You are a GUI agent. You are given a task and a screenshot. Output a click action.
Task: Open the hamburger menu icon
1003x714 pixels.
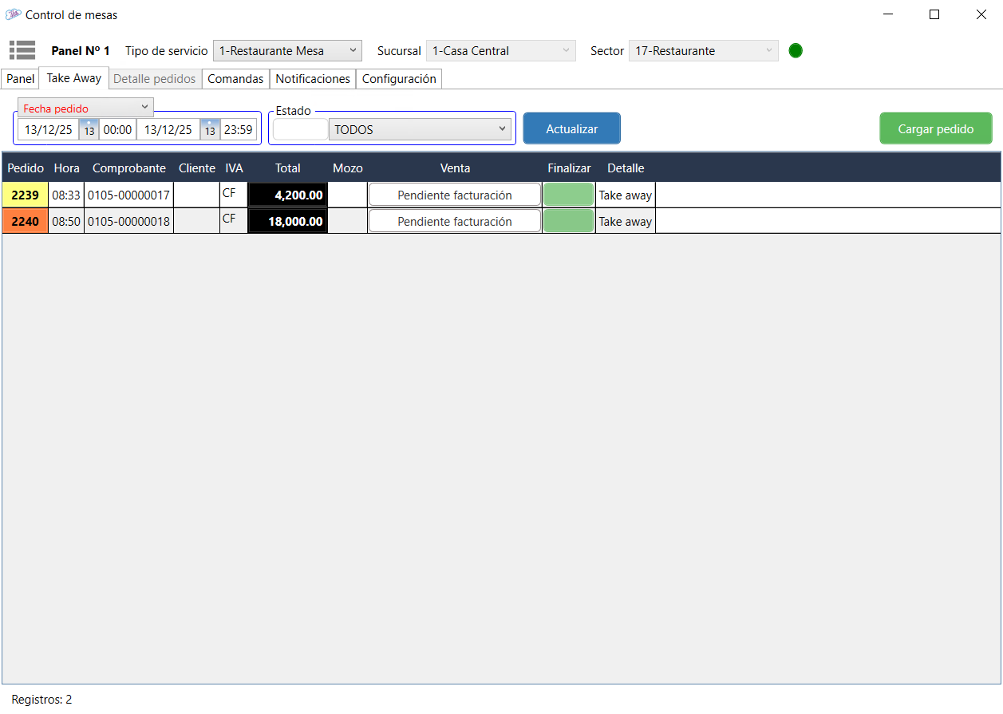22,50
